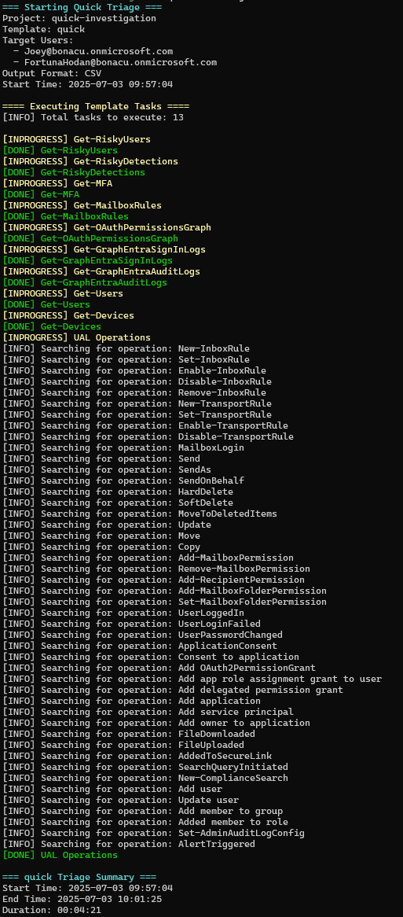Click the "Duration: 00:04:21" line
403x917 pixels.
52,911
